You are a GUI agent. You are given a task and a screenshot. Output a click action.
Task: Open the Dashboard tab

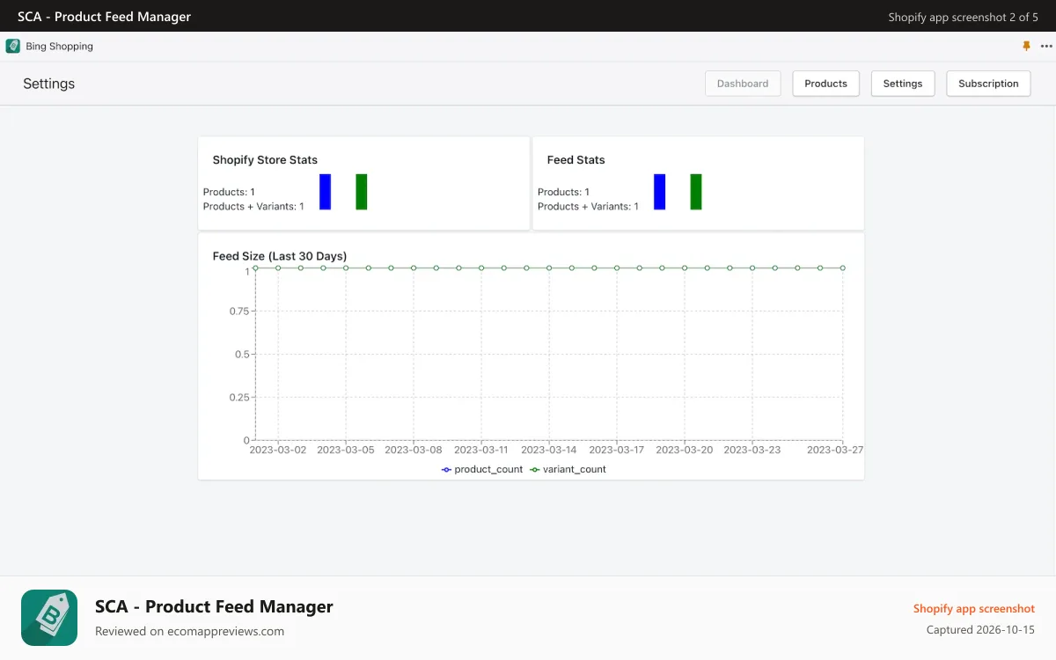743,84
